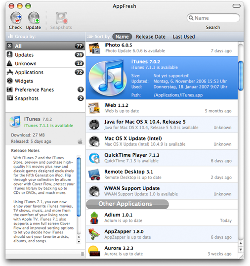
Task: Click the Adium duck icon
Action: (x=94, y=218)
